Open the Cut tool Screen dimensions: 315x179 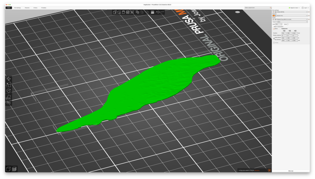coord(9,103)
